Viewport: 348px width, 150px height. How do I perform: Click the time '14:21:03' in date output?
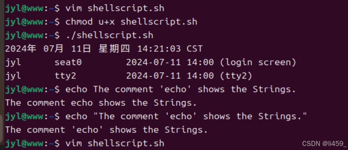(159, 49)
